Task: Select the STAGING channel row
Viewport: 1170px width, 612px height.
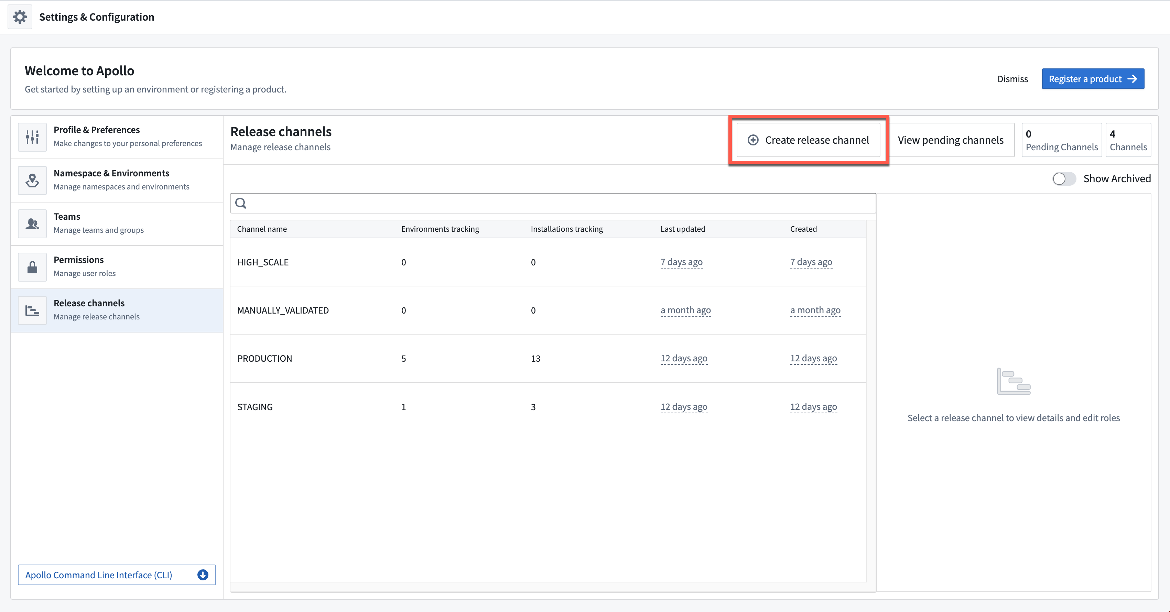Action: [548, 407]
